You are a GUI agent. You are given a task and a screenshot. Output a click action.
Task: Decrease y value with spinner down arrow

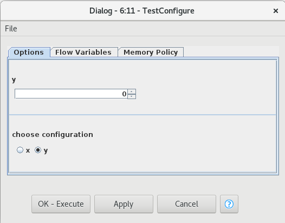pyautogui.click(x=132, y=96)
